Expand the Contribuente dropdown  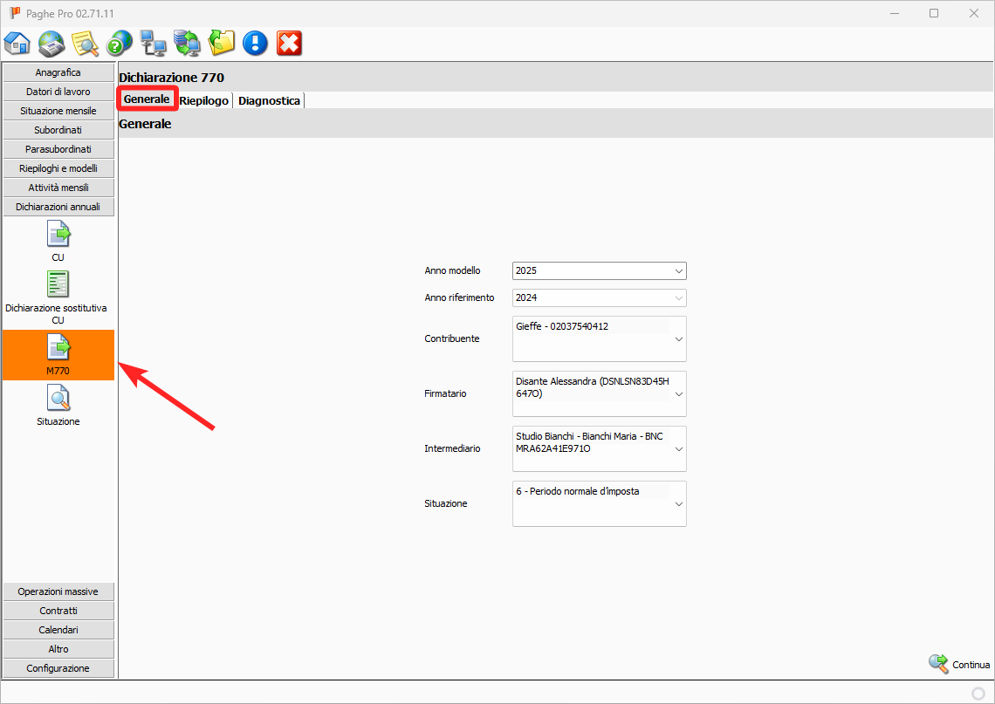pos(678,338)
